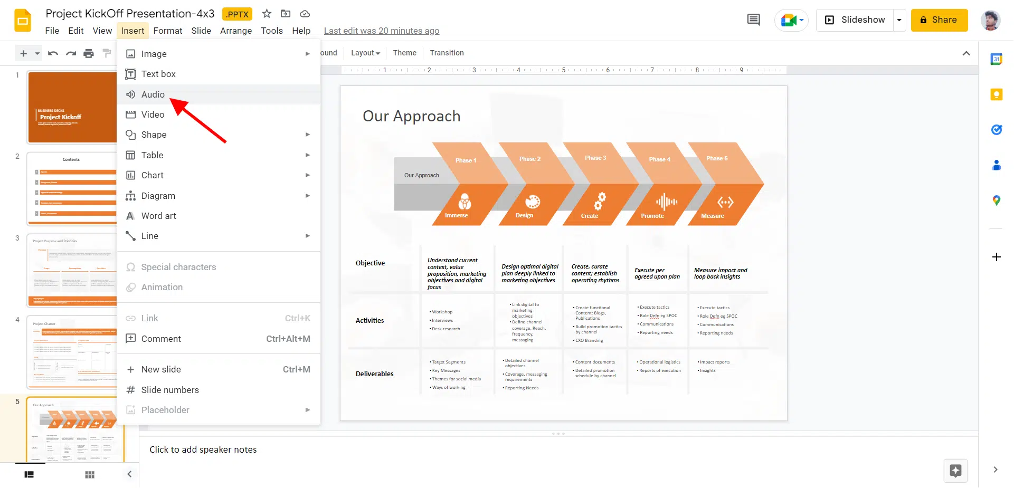Screen dimensions: 1014x488
Task: Click the yellow Share button
Action: [939, 20]
